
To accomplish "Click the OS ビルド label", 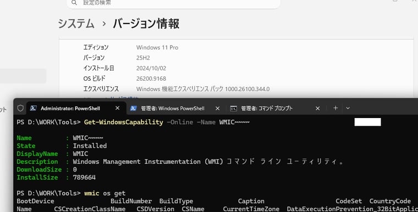I will point(94,79).
